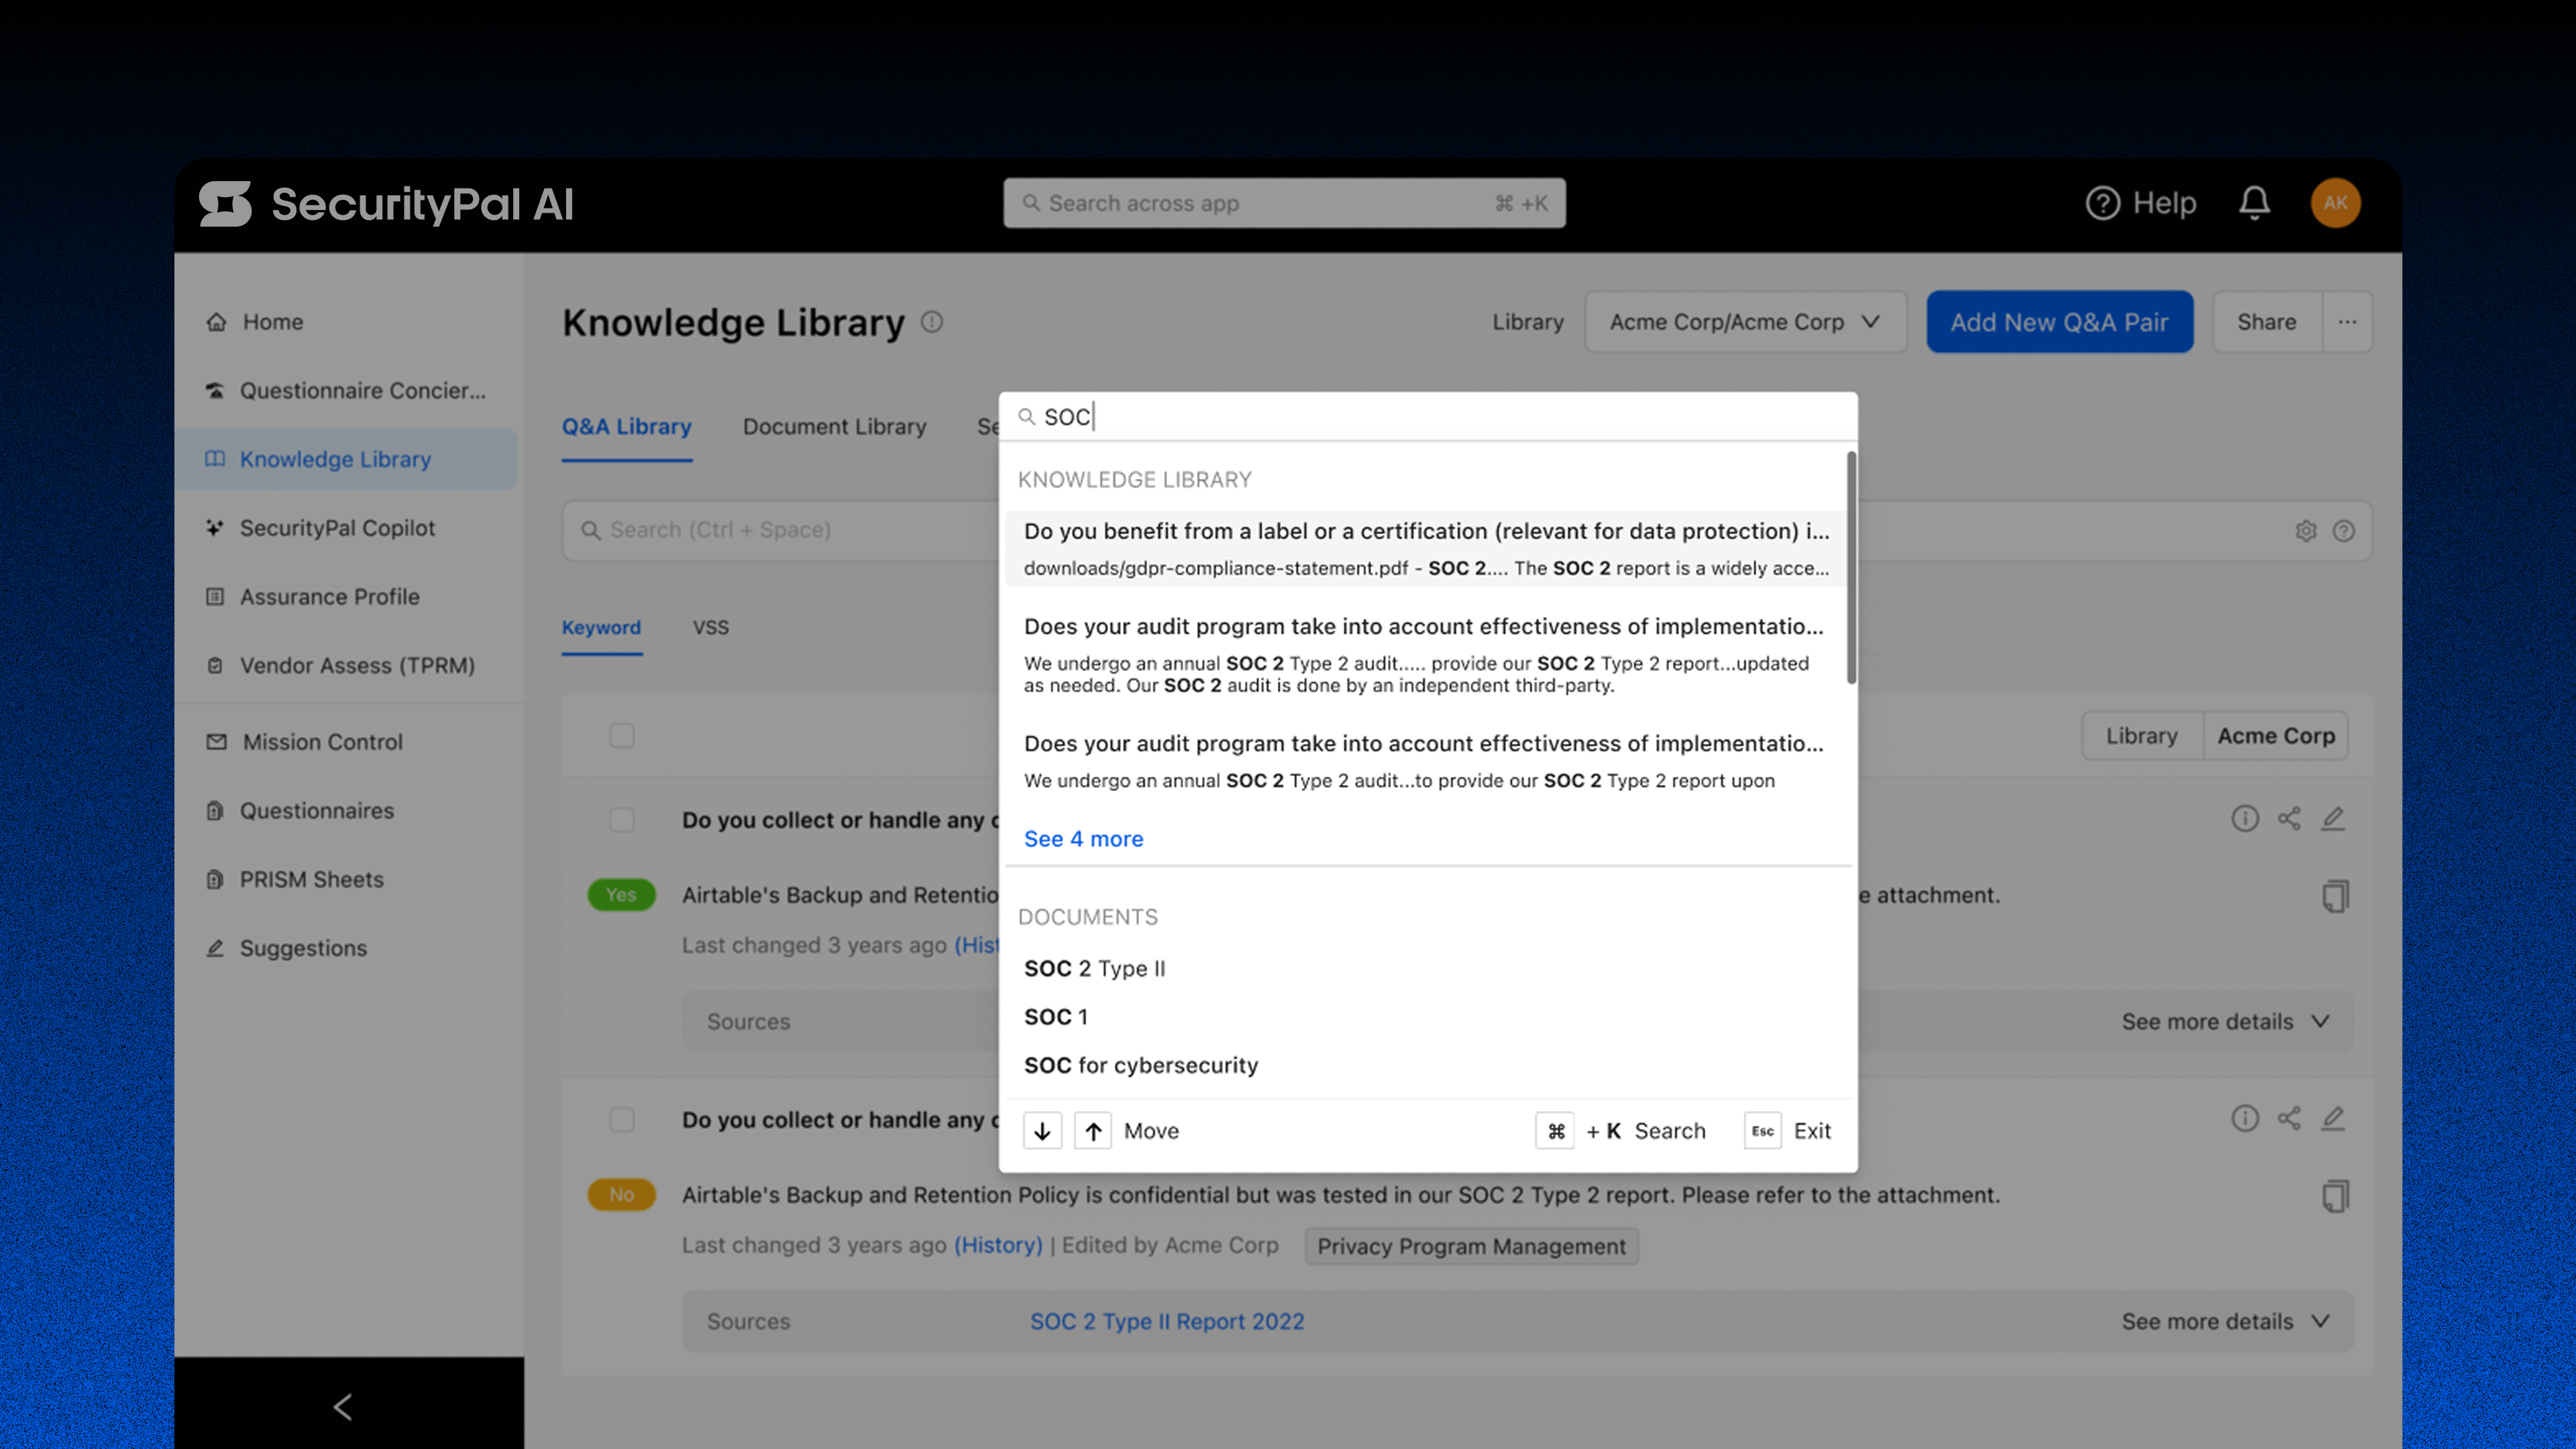Image resolution: width=2576 pixels, height=1449 pixels.
Task: Collapse the sidebar with the back chevron
Action: [x=343, y=1406]
